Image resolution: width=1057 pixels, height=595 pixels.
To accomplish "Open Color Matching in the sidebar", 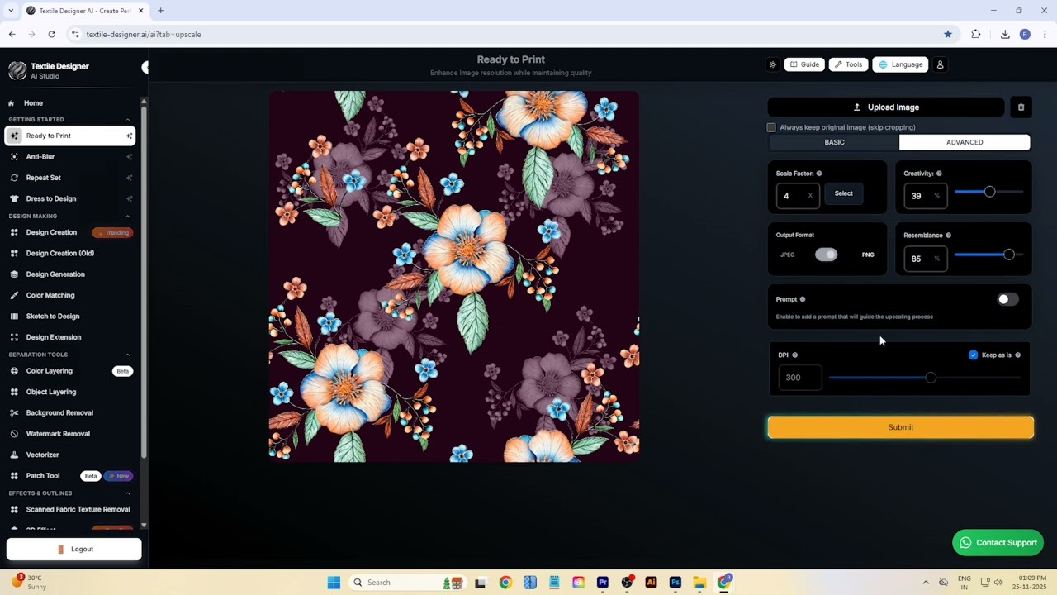I will 50,295.
